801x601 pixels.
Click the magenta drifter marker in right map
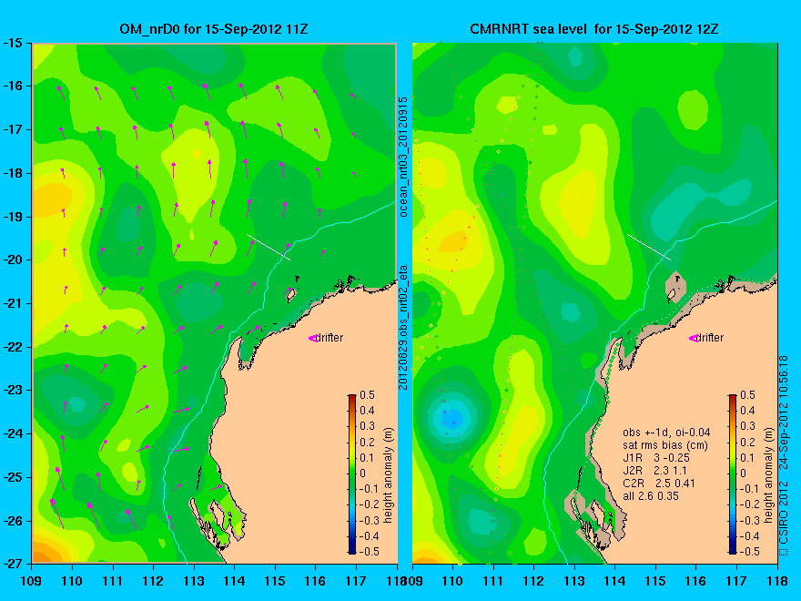click(694, 339)
